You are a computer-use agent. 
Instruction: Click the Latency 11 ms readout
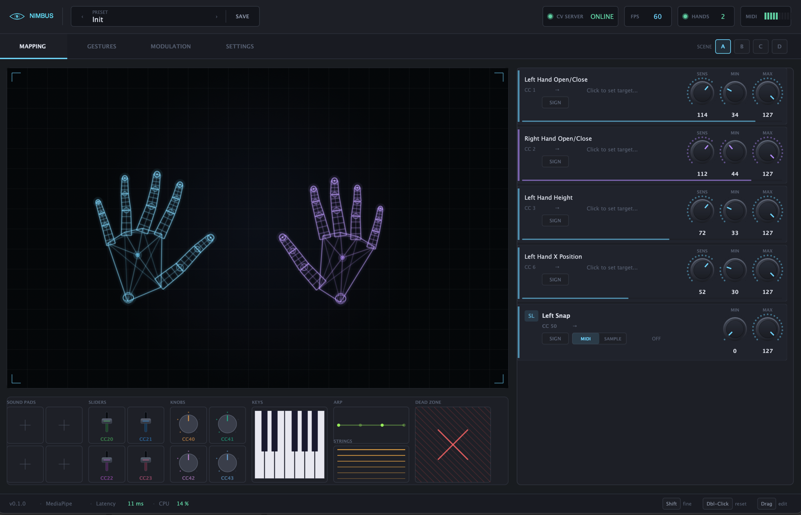coord(120,504)
